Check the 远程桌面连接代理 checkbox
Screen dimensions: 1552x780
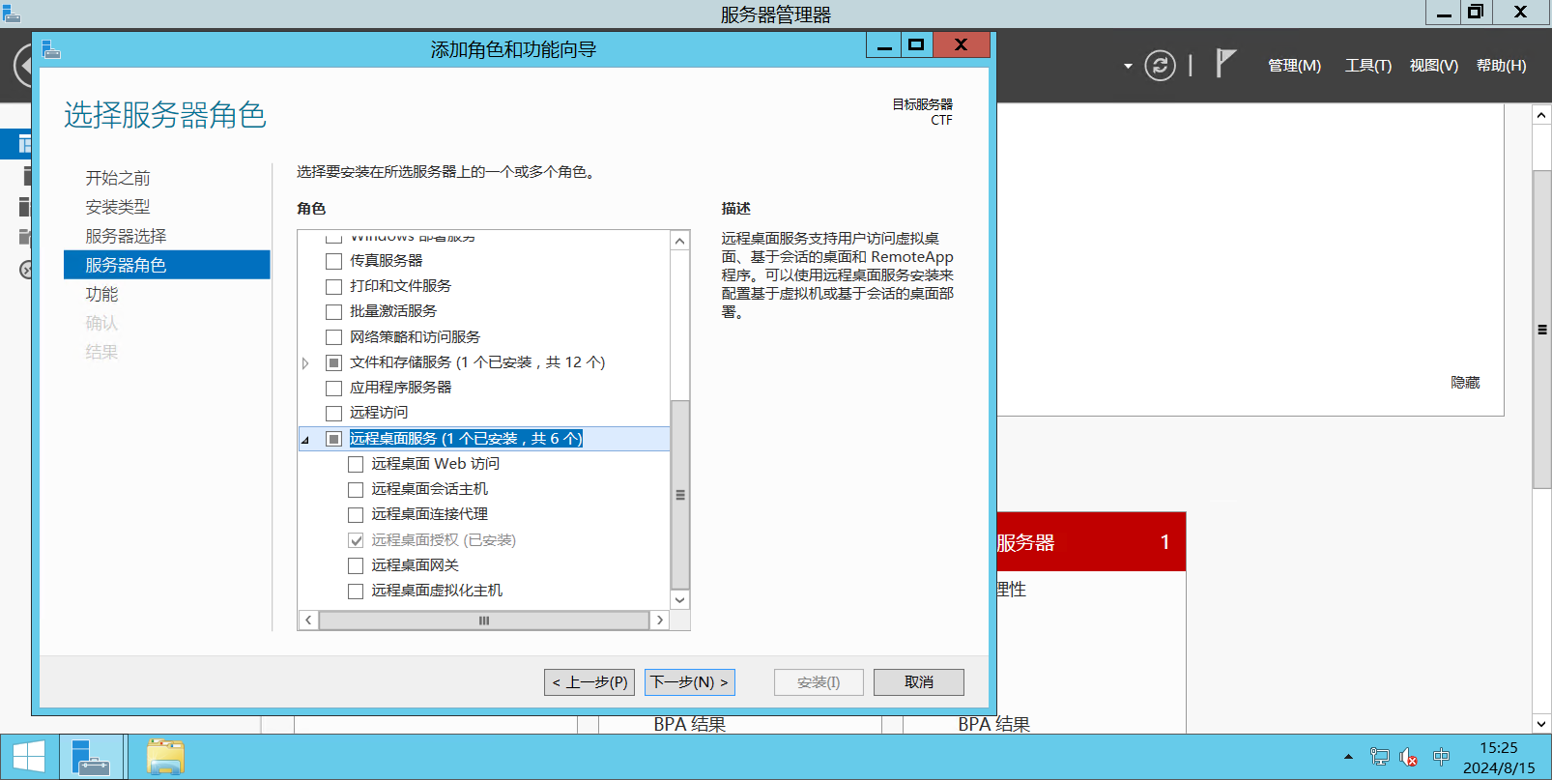point(356,514)
